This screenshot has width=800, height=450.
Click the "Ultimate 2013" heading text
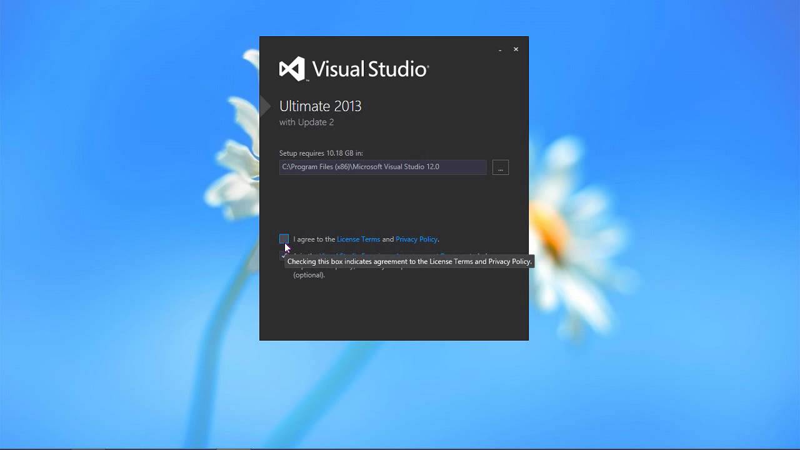[x=320, y=106]
